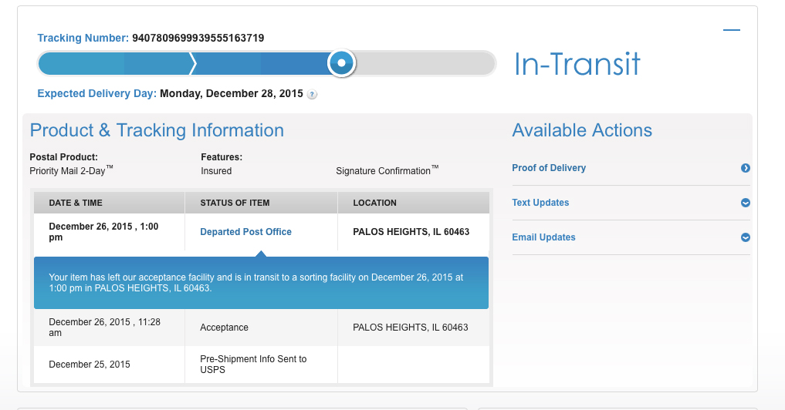The width and height of the screenshot is (785, 410).
Task: Click the chevron arrow in progress bar
Action: point(193,63)
